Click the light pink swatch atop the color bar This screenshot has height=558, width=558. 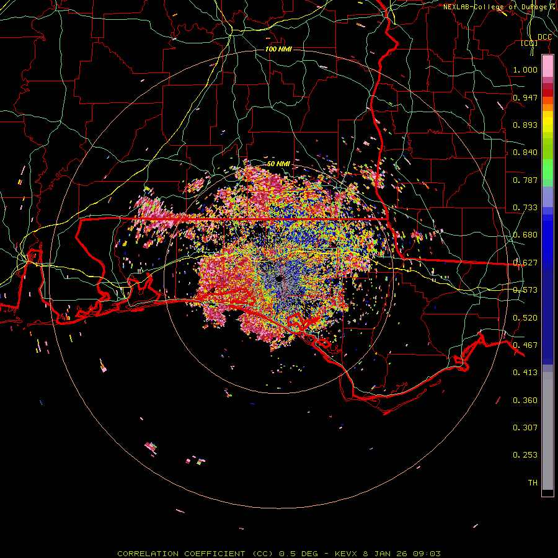tap(547, 66)
